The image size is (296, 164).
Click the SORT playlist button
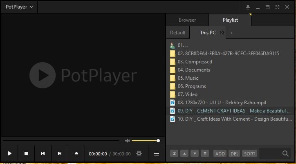pos(249,154)
